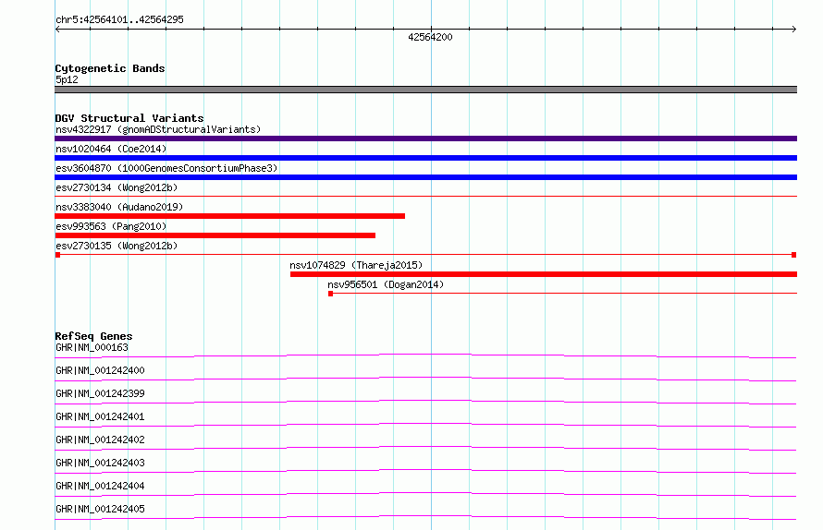Click the red nsv3383040 variant bar
Viewport: 823px width, 530px height.
point(230,216)
